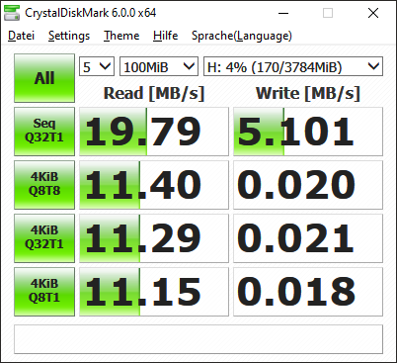Screen dimensions: 397x363
Task: Open the test count dropdown showing 5
Action: [x=97, y=66]
